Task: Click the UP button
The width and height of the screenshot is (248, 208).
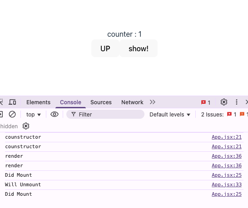Action: (105, 48)
